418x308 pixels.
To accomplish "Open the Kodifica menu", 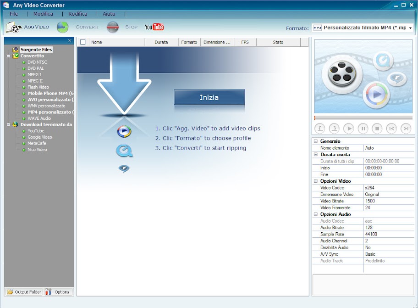I will pos(77,14).
